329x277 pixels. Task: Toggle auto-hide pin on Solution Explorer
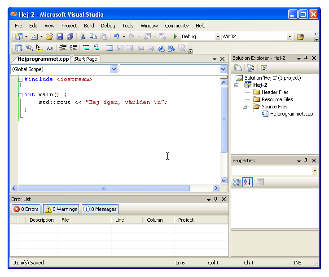coord(306,58)
